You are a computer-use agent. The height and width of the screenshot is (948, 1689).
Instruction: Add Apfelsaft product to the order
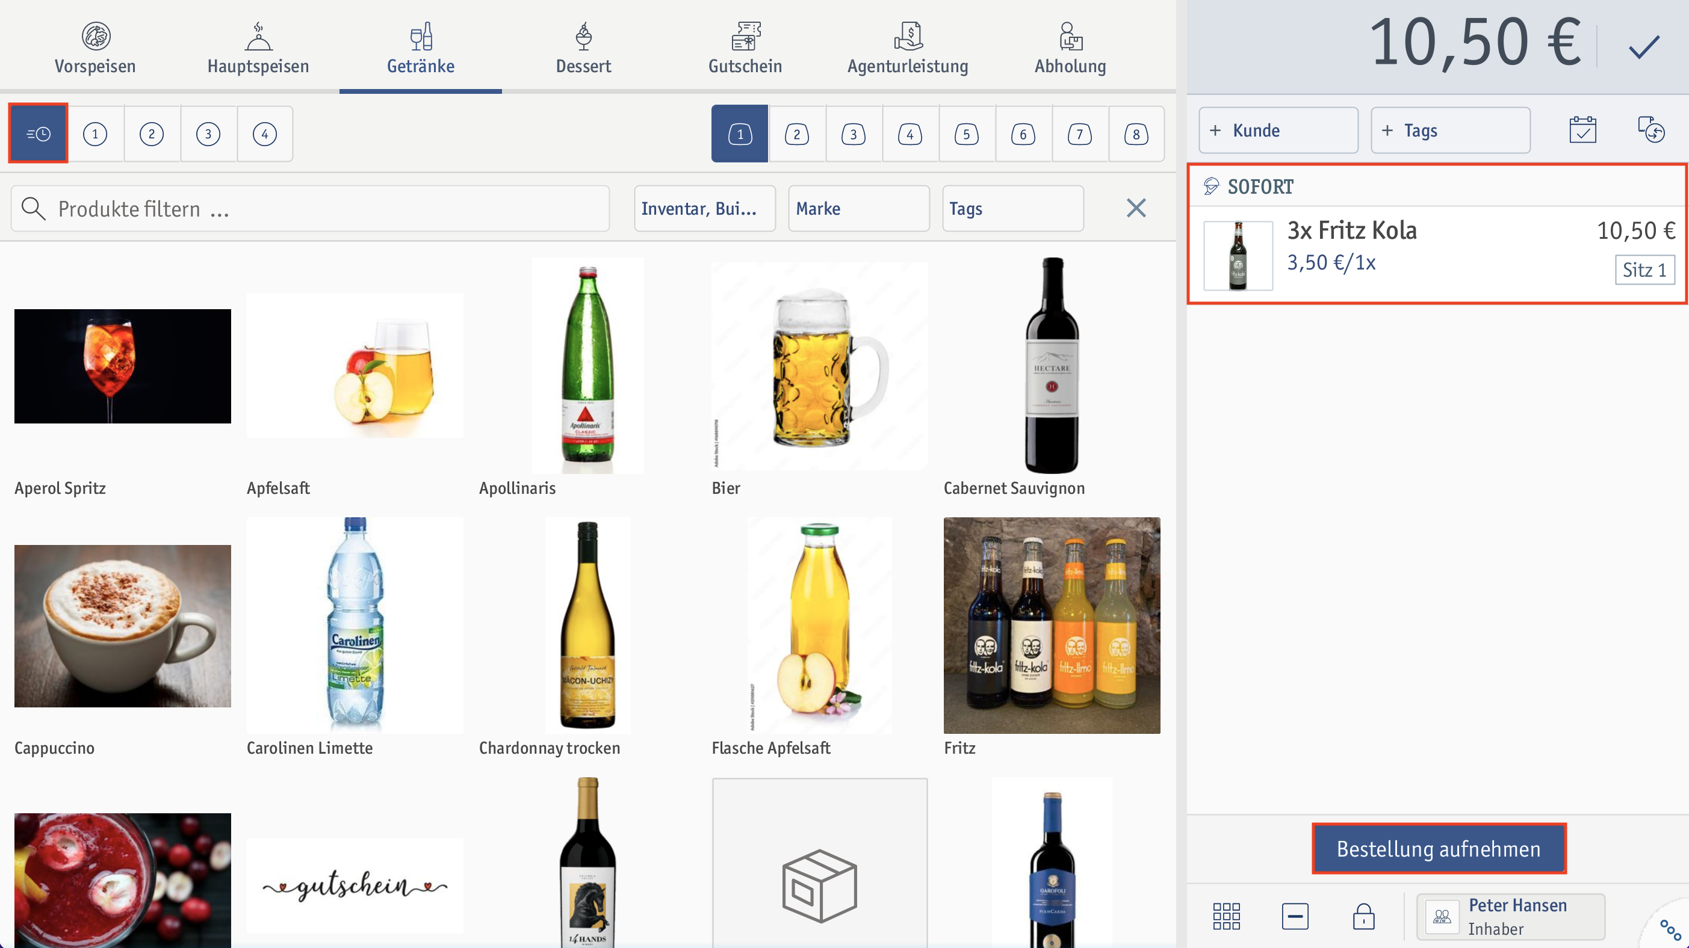pos(355,378)
